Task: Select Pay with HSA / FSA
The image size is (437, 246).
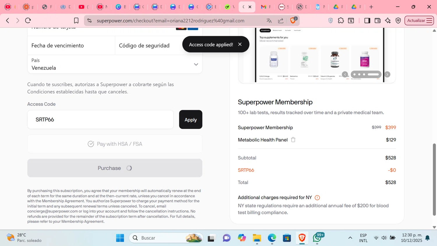Action: click(x=115, y=144)
